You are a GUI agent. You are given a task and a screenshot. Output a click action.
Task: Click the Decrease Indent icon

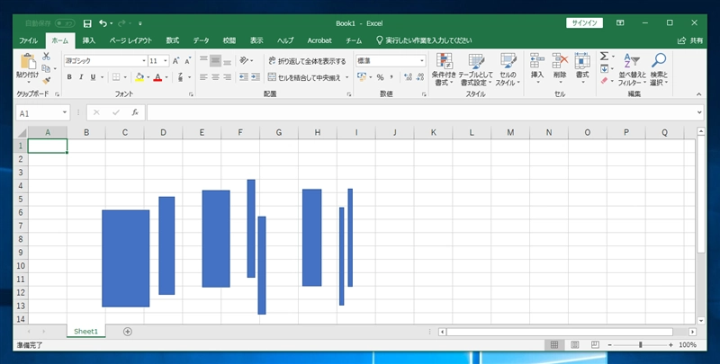pyautogui.click(x=244, y=77)
